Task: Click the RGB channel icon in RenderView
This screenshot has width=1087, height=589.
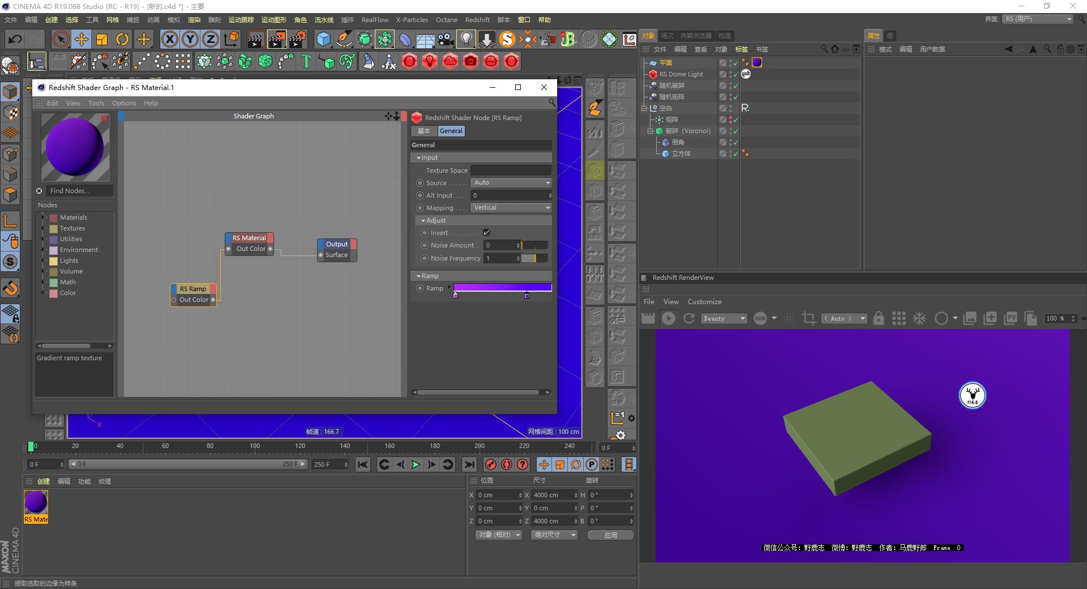Action: pos(759,318)
